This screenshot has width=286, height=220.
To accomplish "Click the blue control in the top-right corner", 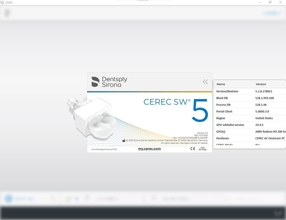I will point(271,13).
